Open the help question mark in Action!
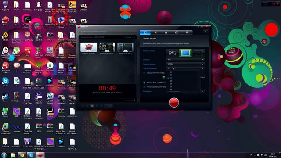281x158 pixels. click(206, 31)
